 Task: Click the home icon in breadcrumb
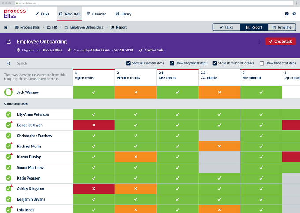click(x=6, y=27)
